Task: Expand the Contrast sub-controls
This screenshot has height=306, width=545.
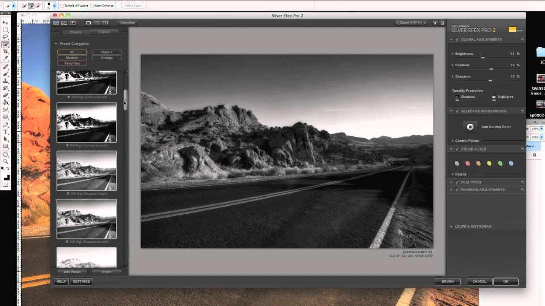Action: coord(452,65)
